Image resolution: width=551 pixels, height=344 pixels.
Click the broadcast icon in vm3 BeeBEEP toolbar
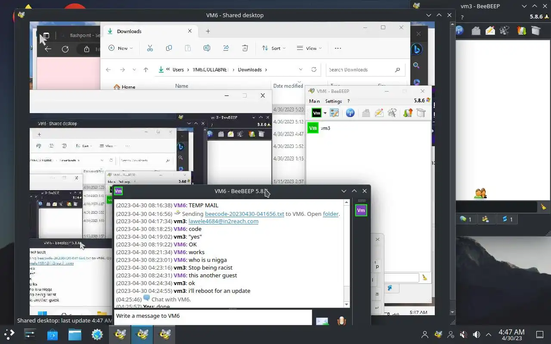460,31
